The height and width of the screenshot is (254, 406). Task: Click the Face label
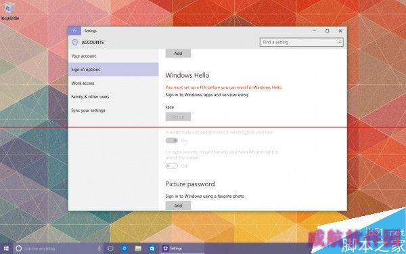point(170,107)
